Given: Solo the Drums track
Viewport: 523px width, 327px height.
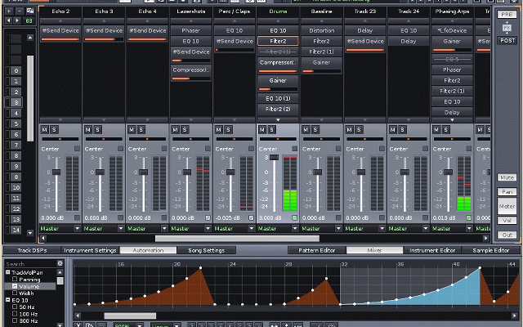Looking at the screenshot, I should pos(271,130).
